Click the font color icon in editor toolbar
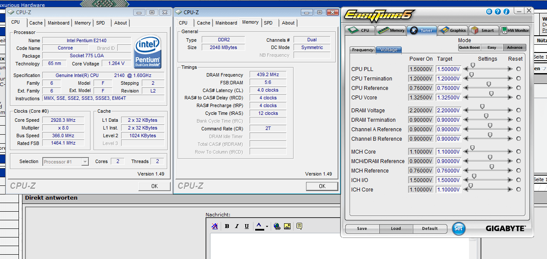547x259 pixels. (x=259, y=226)
